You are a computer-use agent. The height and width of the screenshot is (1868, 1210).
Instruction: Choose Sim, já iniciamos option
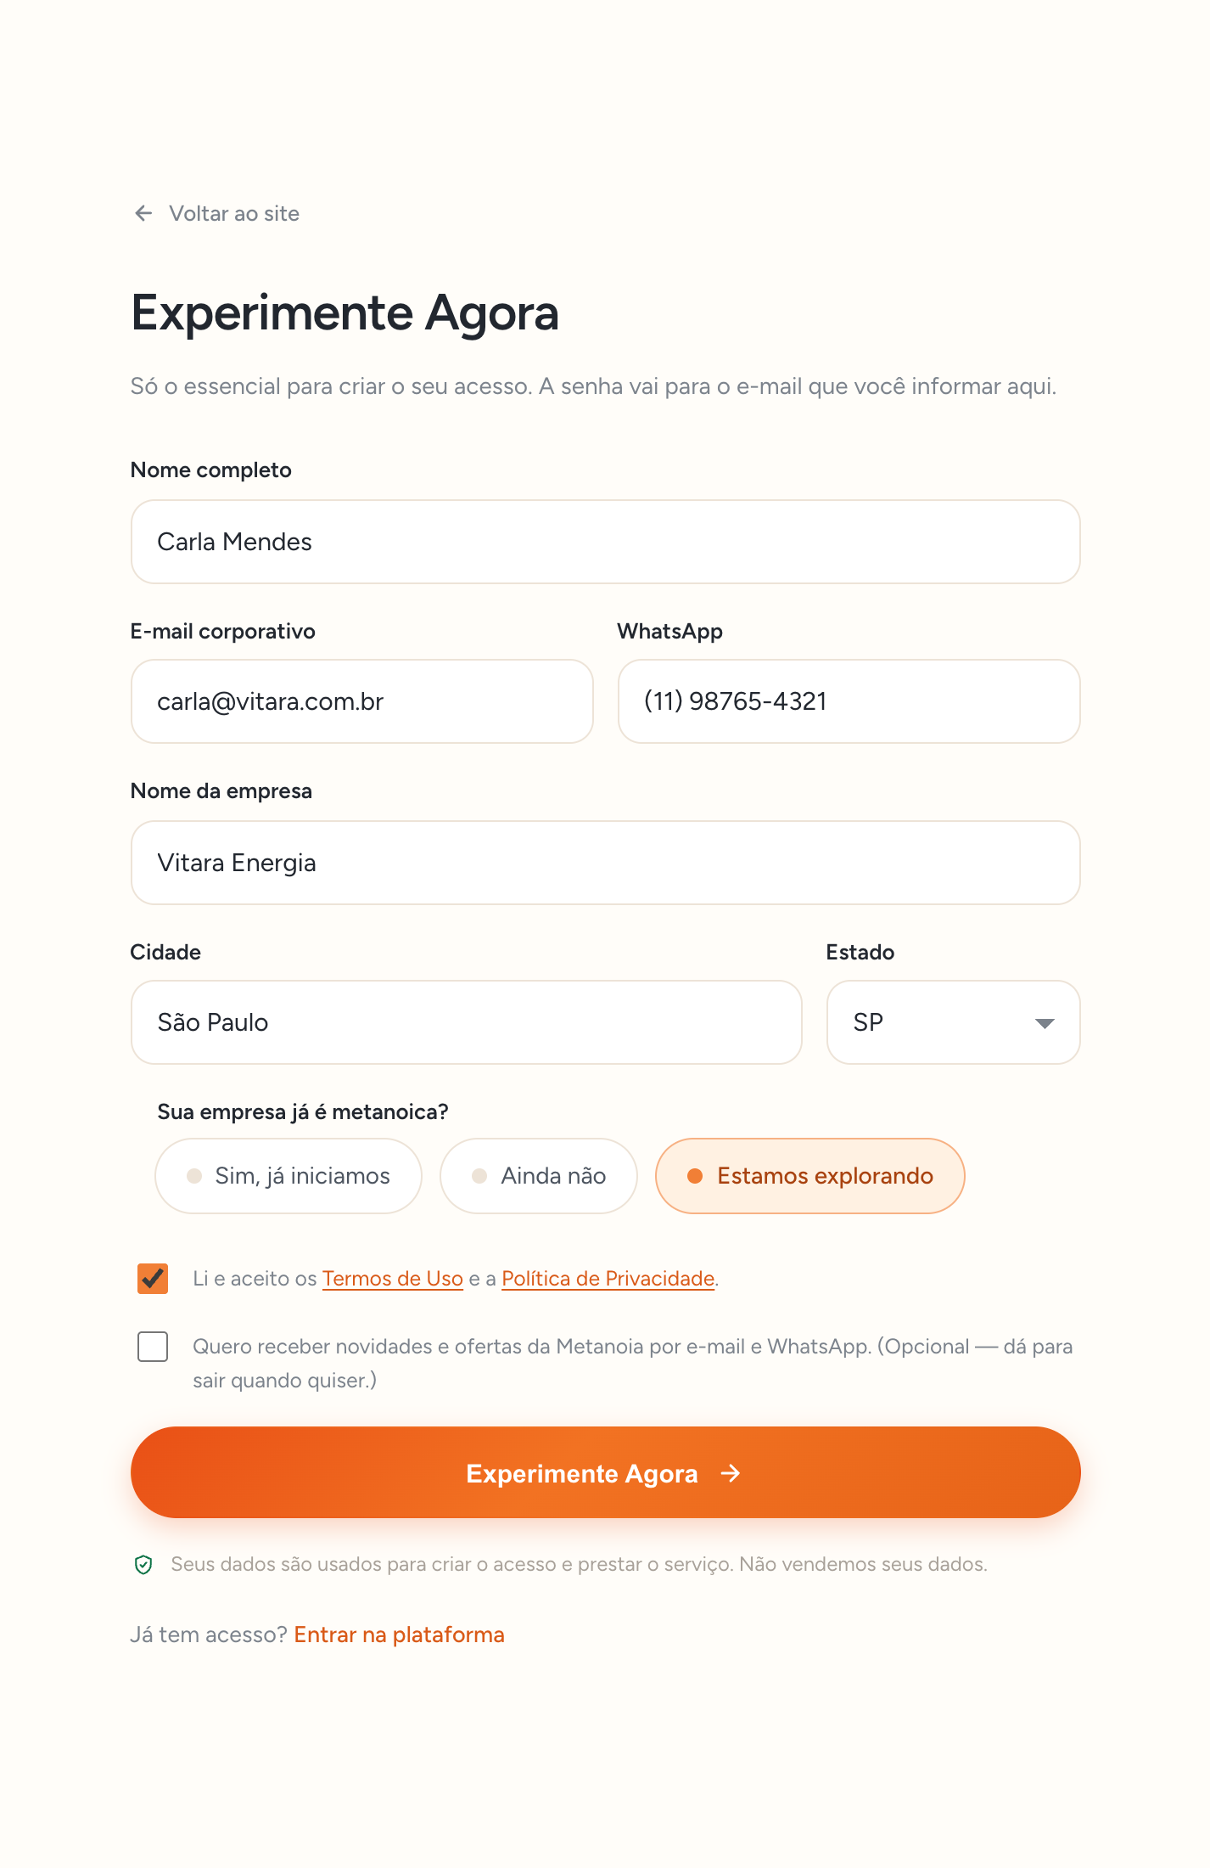coord(288,1176)
